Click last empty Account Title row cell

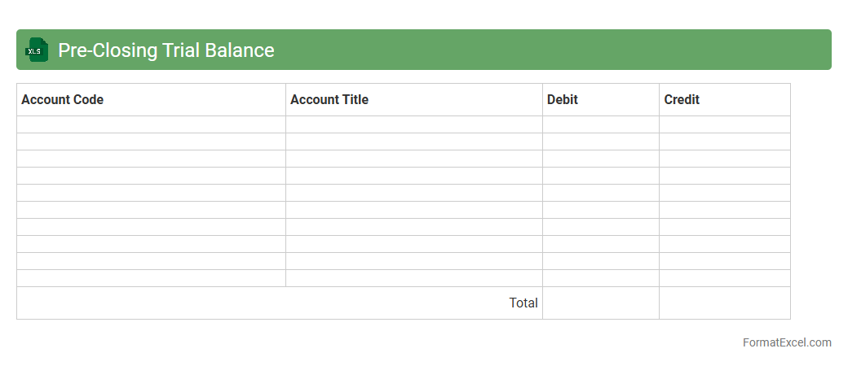pos(413,278)
